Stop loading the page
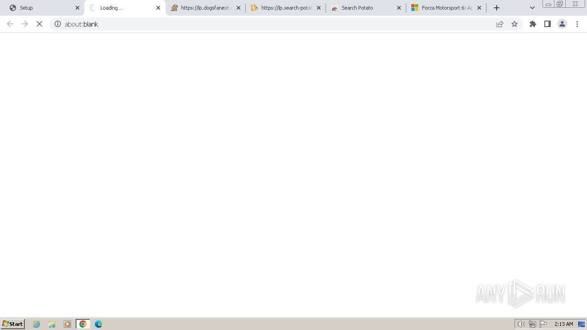Screen dimensions: 587x330 pyautogui.click(x=39, y=24)
